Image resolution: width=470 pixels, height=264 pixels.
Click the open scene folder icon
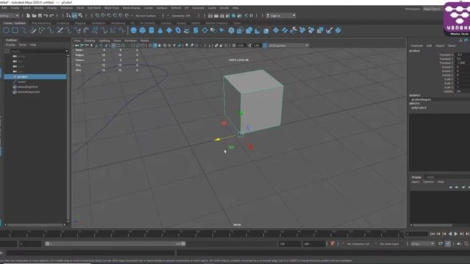coord(34,15)
